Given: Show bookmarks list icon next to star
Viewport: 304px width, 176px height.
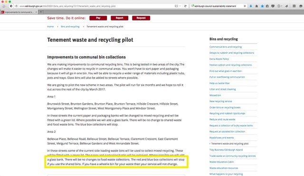Looking at the screenshot, I should 267,6.
